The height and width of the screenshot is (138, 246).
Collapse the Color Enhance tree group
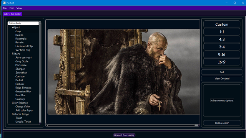(x=10, y=103)
